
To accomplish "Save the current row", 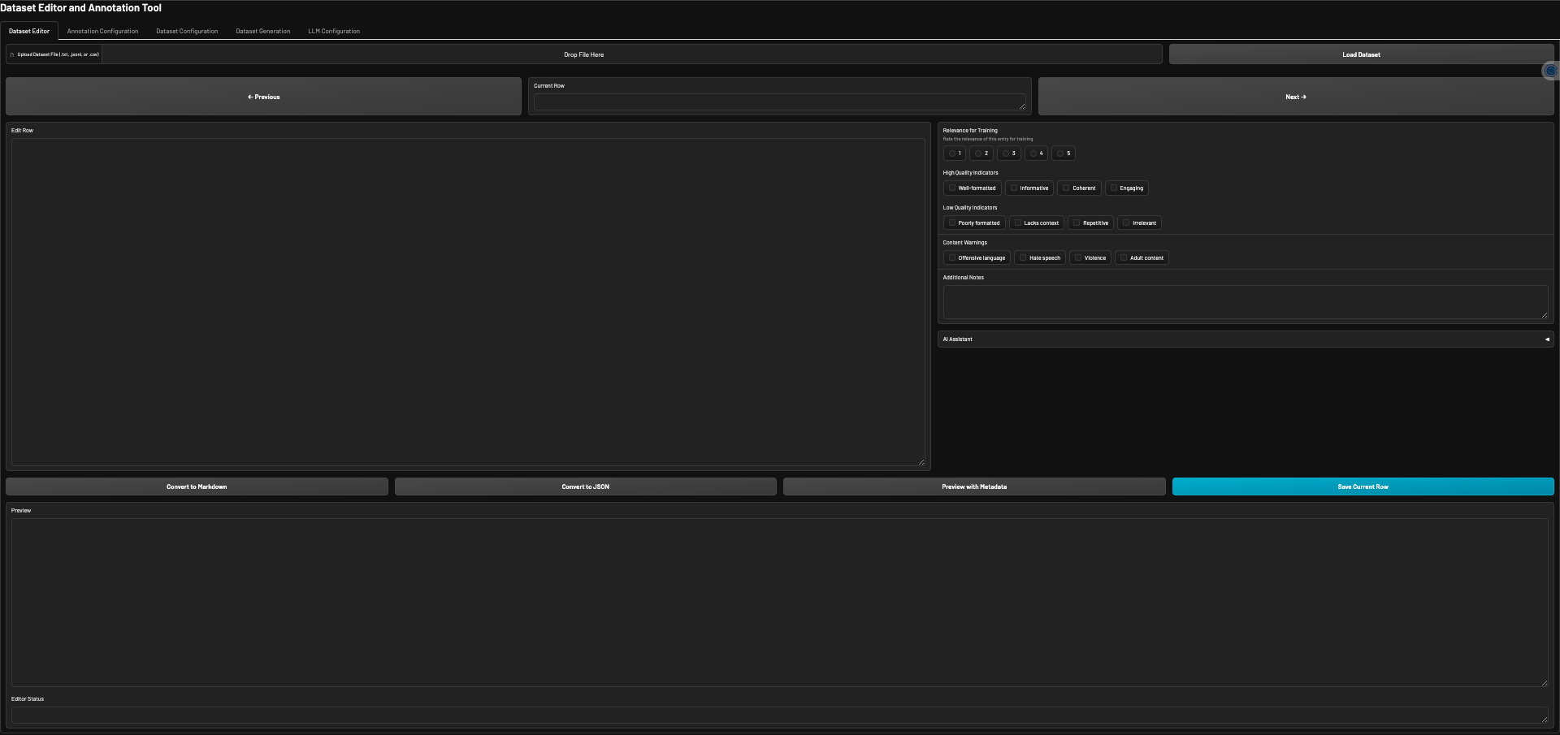I will tap(1363, 486).
